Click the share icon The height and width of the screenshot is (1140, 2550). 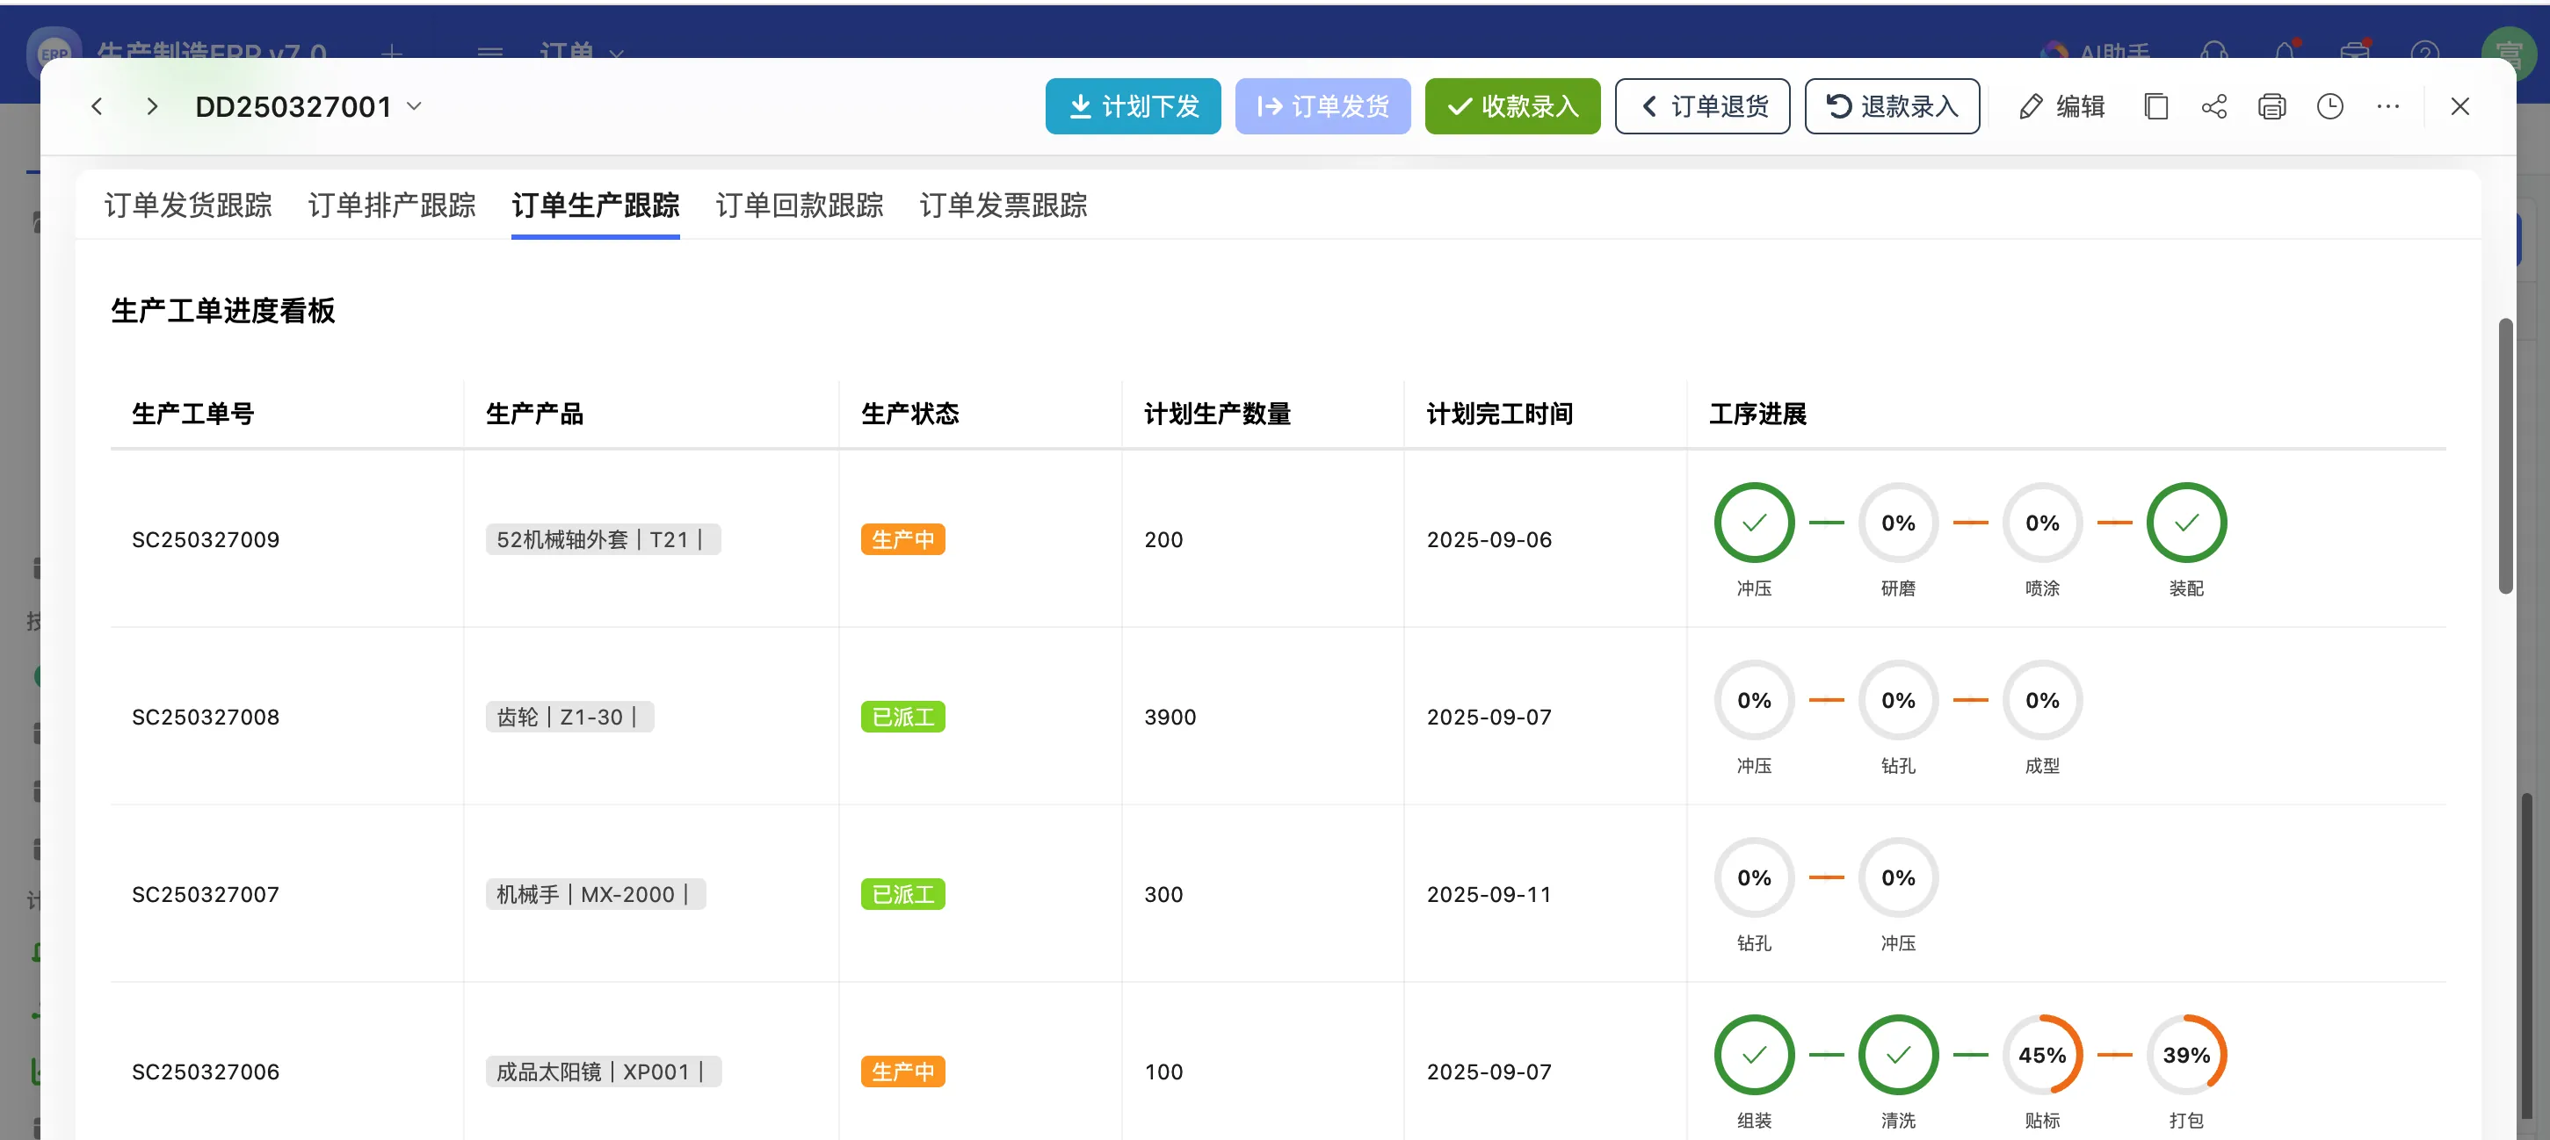tap(2213, 106)
